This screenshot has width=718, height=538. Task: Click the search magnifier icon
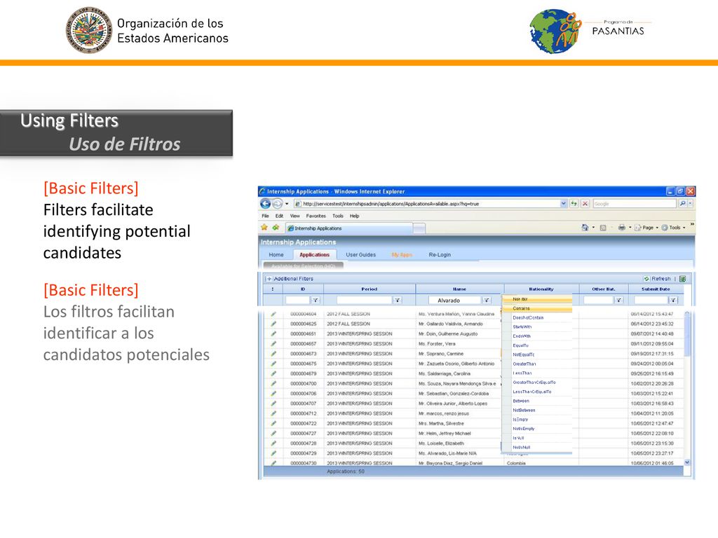(x=682, y=204)
